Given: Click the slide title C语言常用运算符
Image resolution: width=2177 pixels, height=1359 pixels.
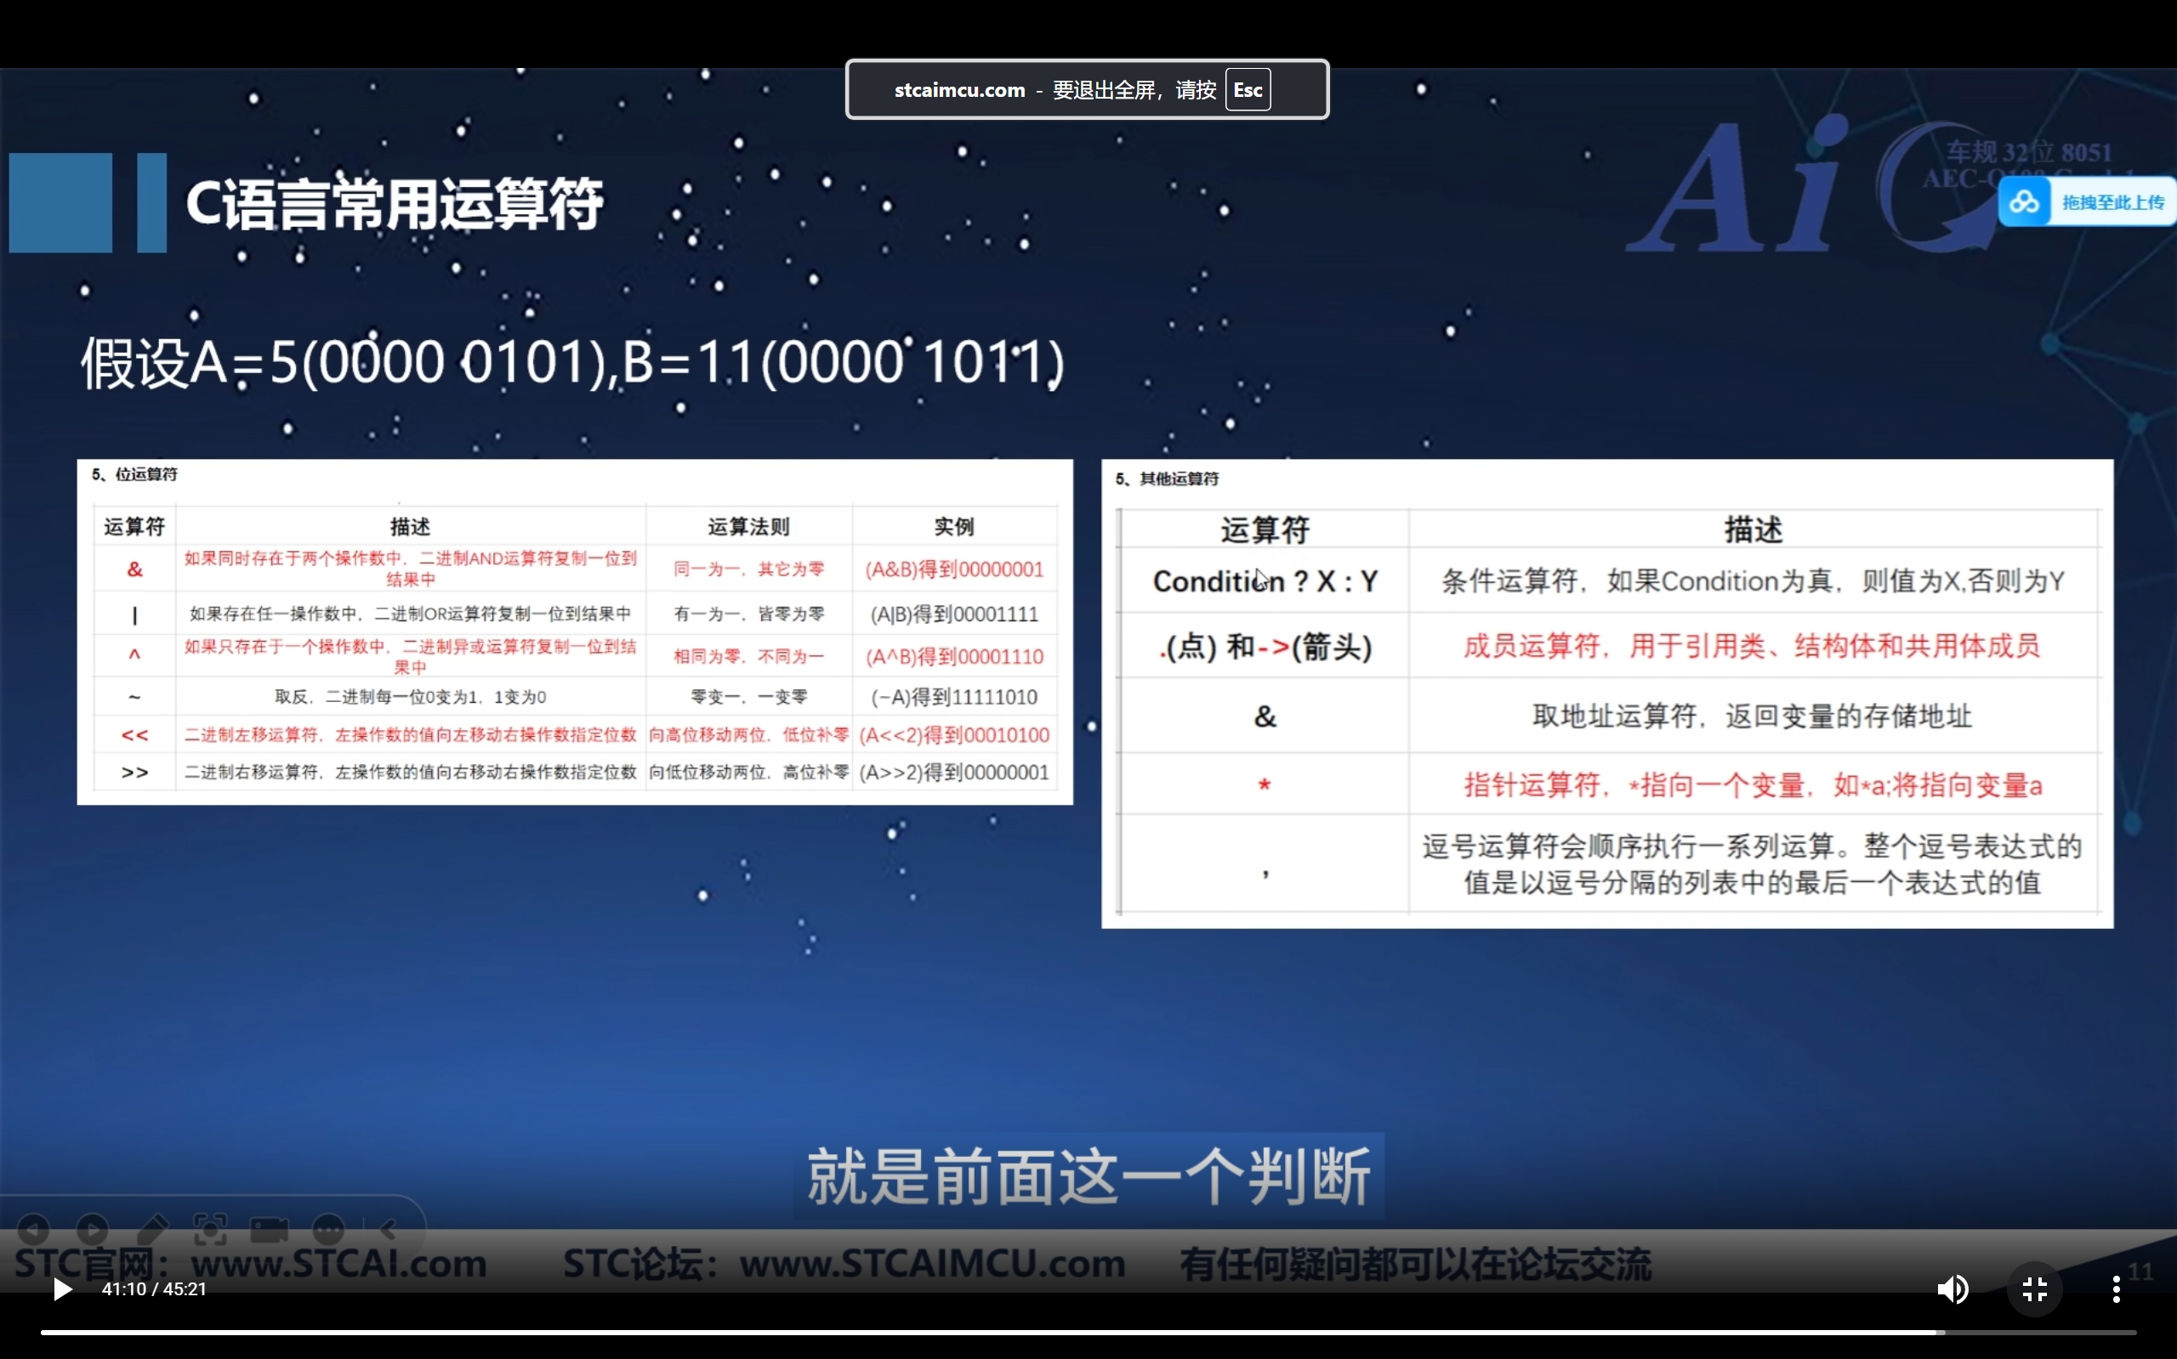Looking at the screenshot, I should click(x=394, y=203).
